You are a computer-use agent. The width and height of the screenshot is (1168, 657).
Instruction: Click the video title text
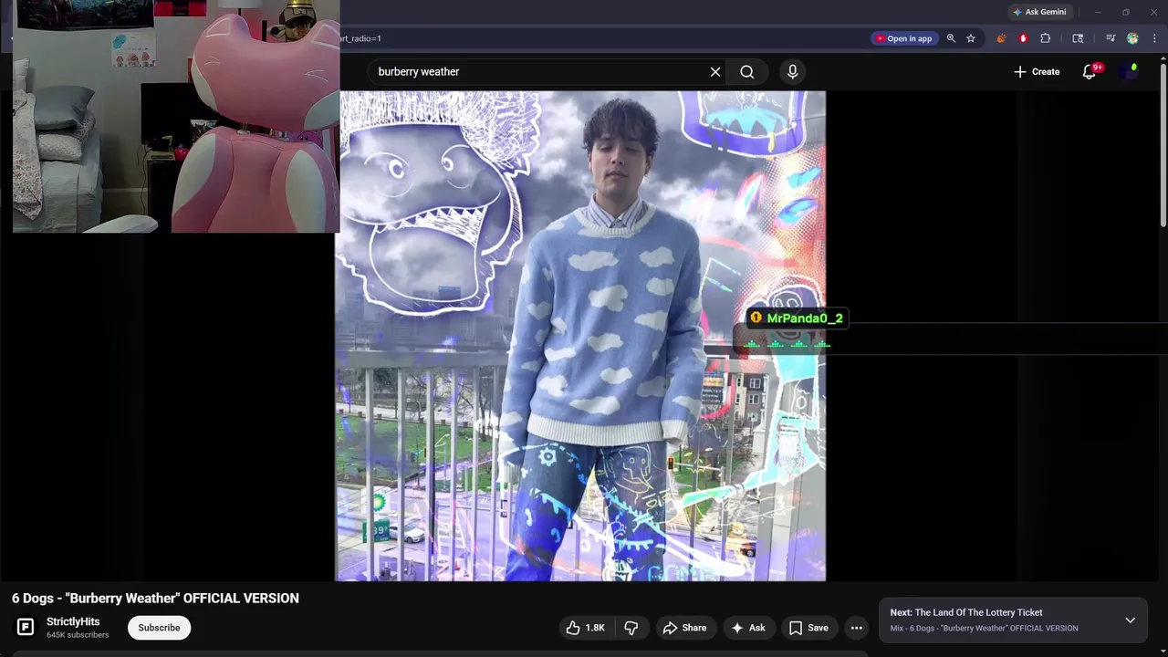click(x=155, y=598)
